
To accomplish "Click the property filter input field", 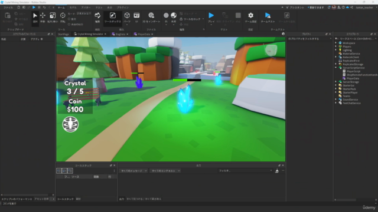I will 309,39.
